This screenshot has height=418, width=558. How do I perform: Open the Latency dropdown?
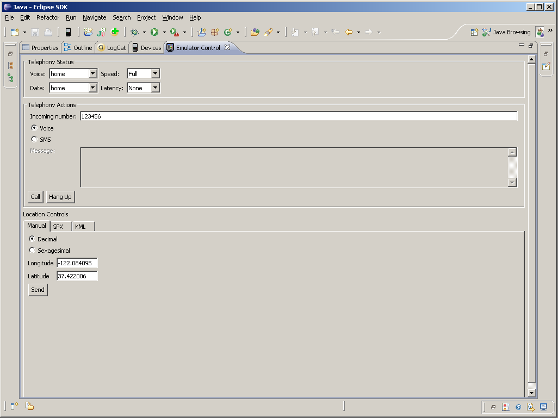coord(155,88)
